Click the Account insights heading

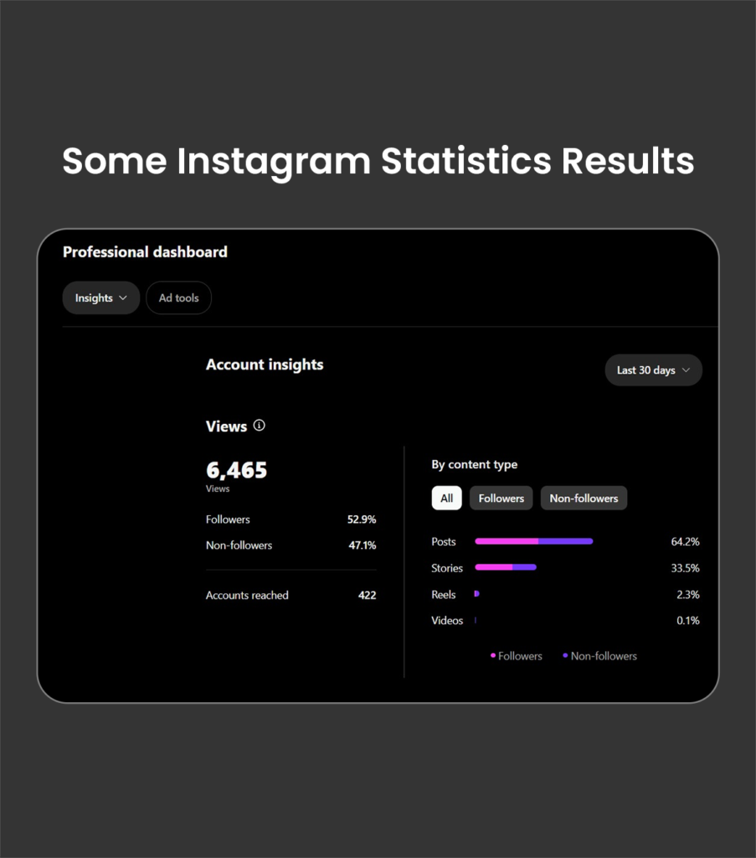coord(265,364)
